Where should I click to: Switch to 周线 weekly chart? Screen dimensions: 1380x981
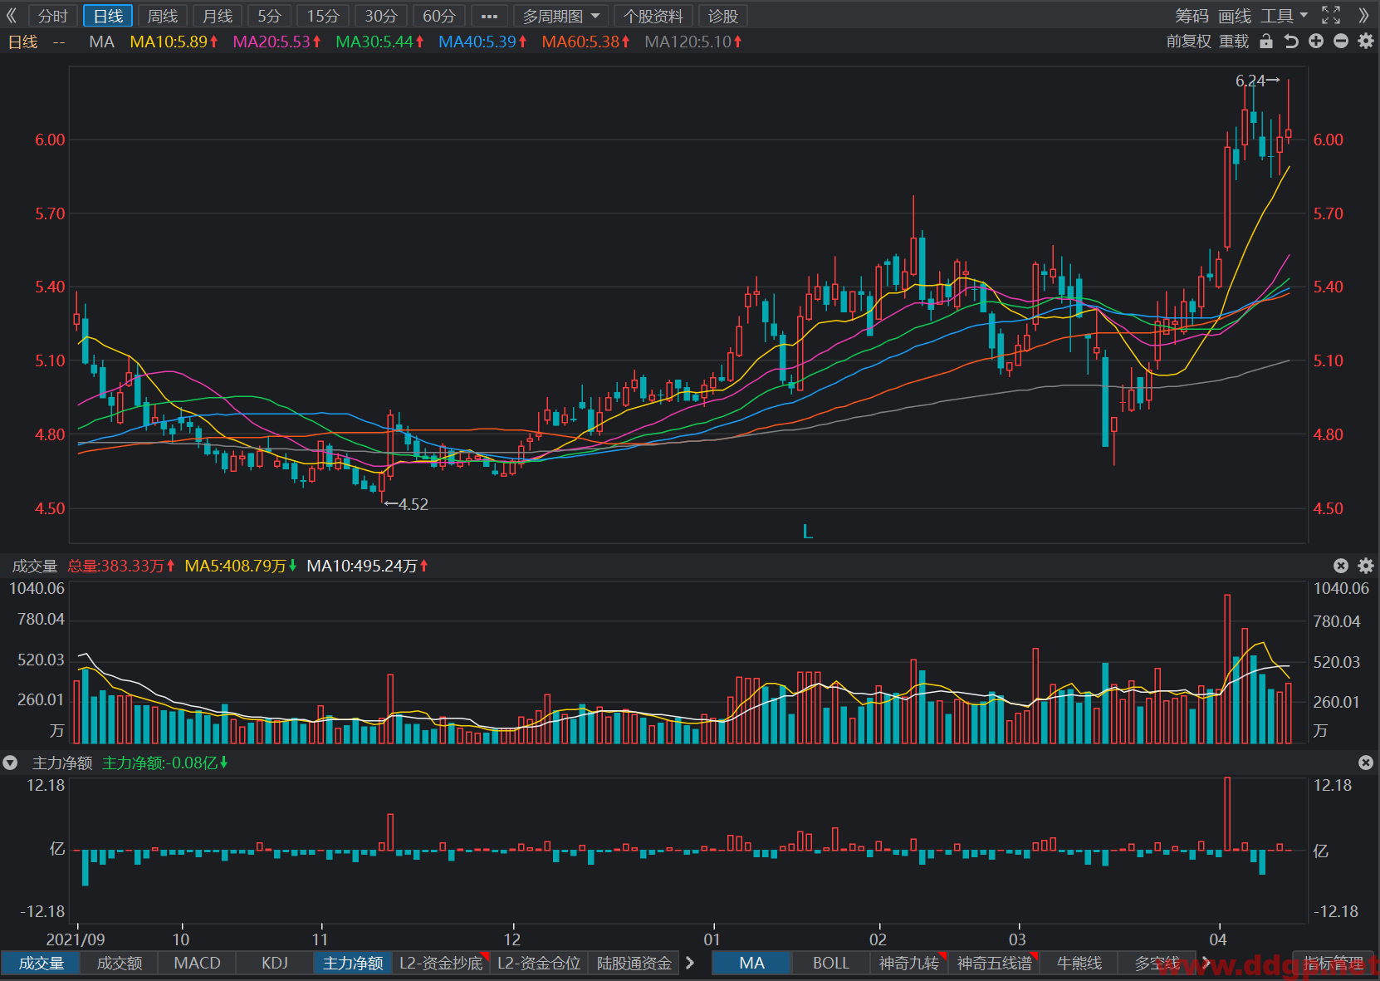pyautogui.click(x=163, y=16)
